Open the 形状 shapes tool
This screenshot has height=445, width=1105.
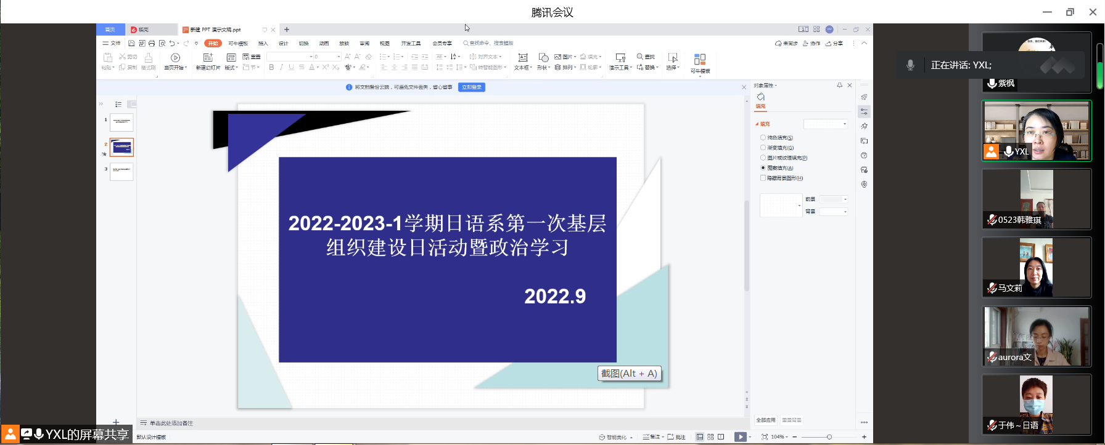(x=543, y=61)
